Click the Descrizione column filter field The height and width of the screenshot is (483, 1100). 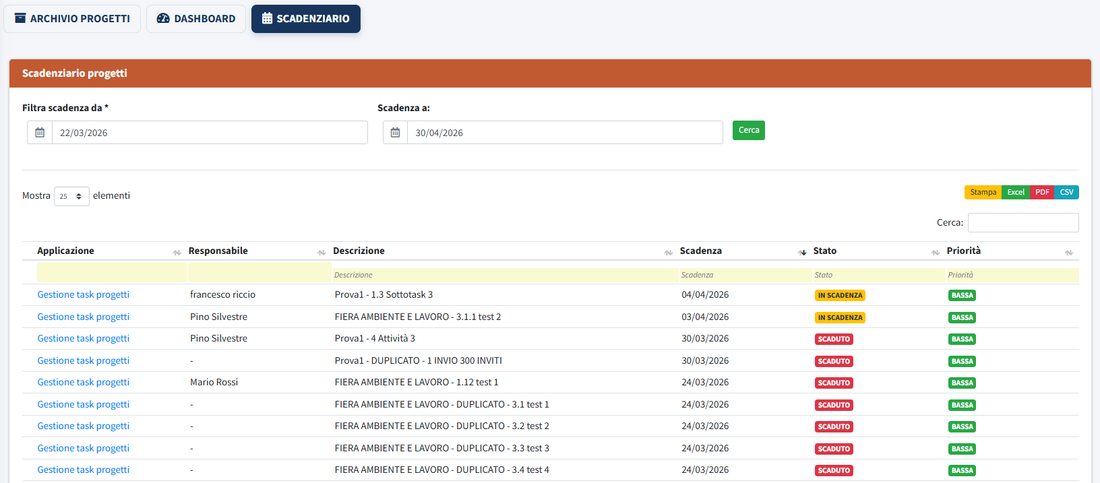[504, 275]
